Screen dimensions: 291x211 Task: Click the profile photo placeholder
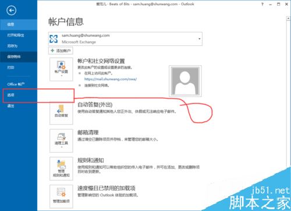pyautogui.click(x=185, y=81)
